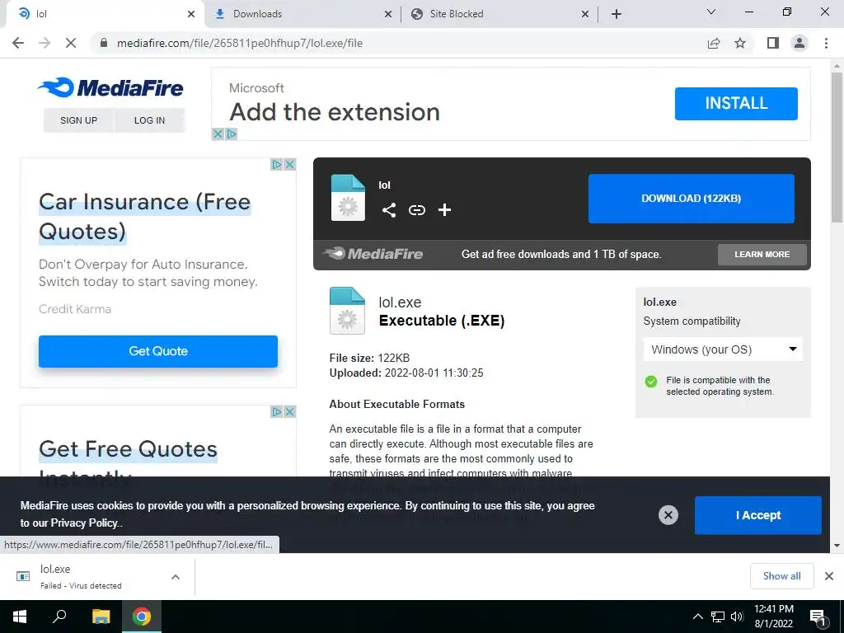844x633 pixels.
Task: Click the Uploaded 2022-08-01 11:30:25 text
Action: [406, 373]
